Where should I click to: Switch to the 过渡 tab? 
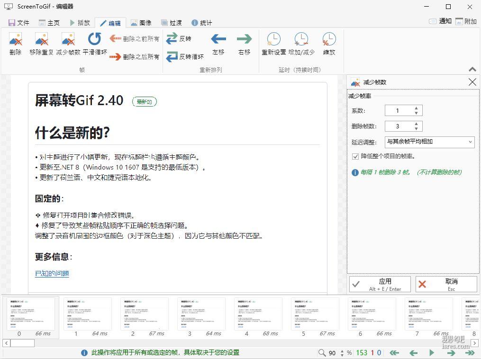pyautogui.click(x=172, y=23)
